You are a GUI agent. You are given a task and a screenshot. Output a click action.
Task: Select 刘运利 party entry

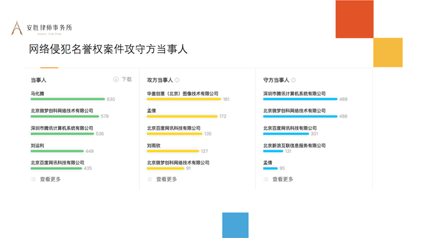37,146
